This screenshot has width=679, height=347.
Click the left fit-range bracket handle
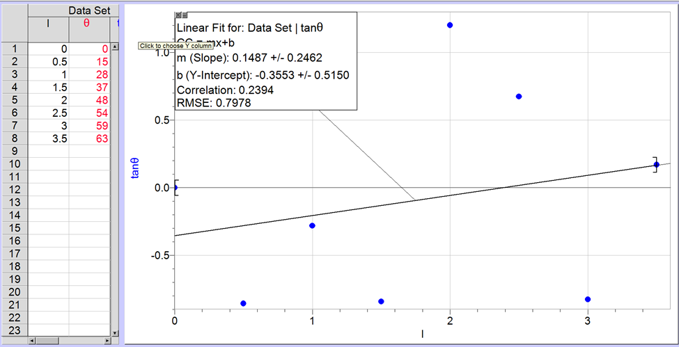(x=175, y=187)
